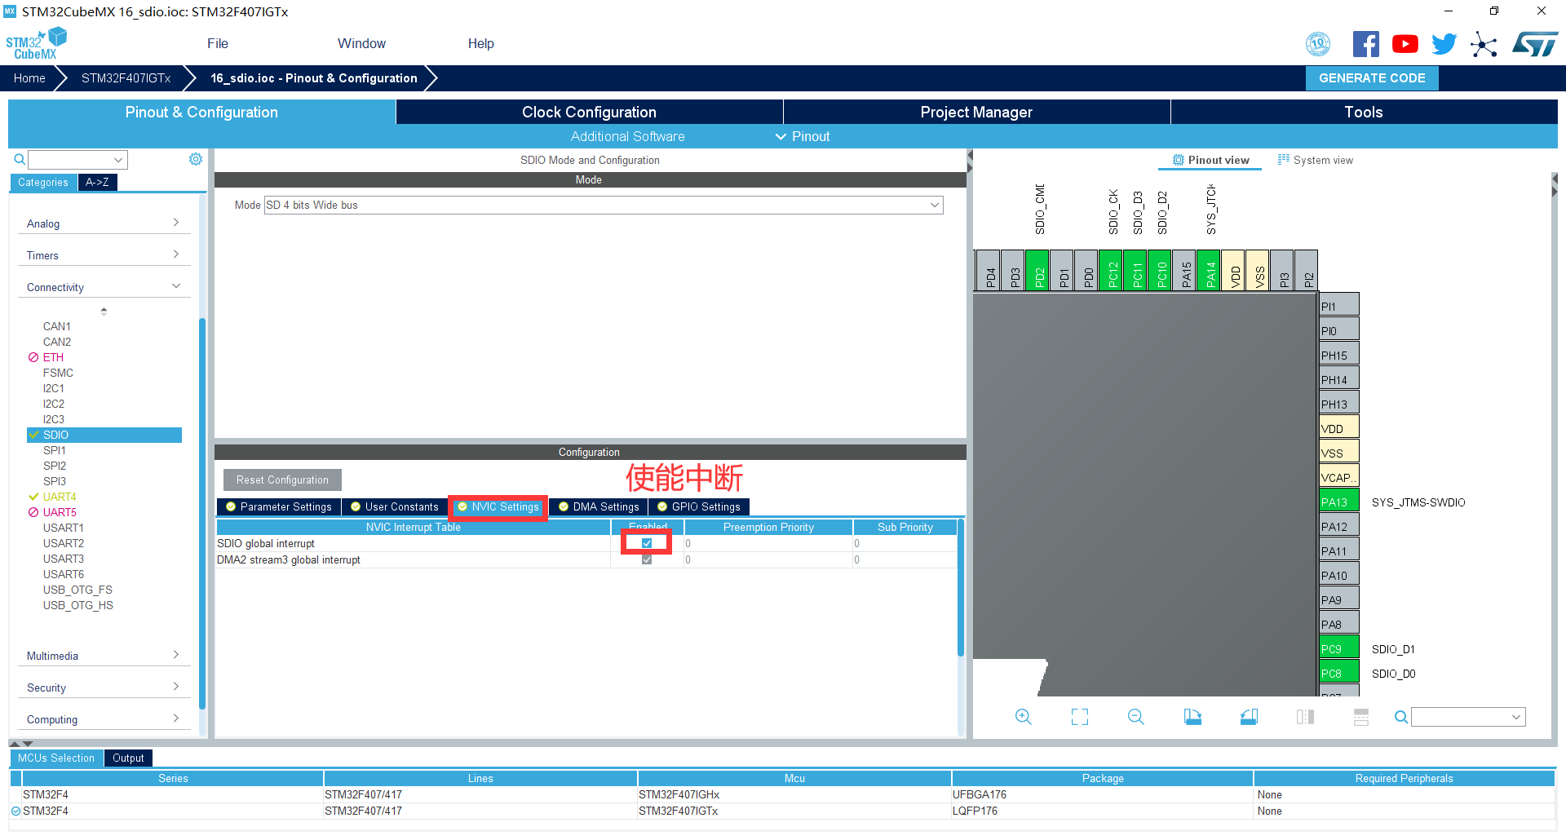
Task: Fit the chip view to the window
Action: click(x=1079, y=717)
